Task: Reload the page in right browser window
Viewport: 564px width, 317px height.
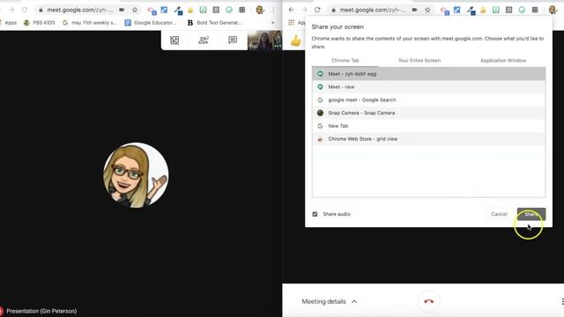Action: click(x=317, y=10)
